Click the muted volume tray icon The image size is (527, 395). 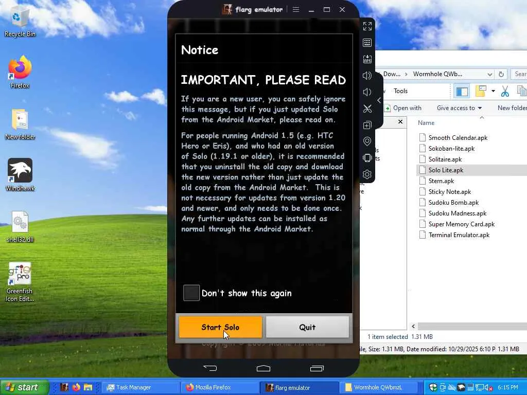pos(489,387)
